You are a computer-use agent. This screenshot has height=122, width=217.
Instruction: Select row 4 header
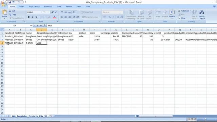[2, 43]
